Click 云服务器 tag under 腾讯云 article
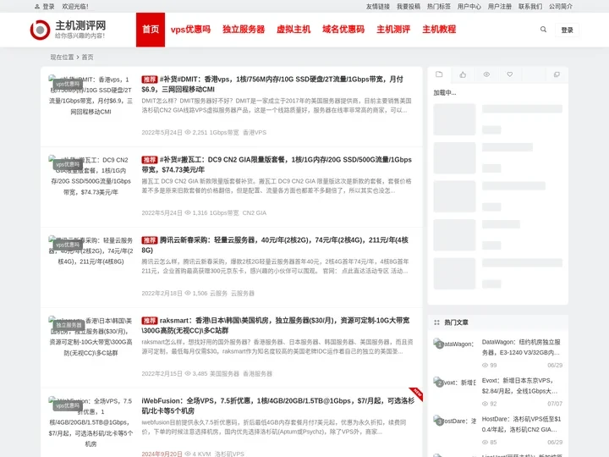Screen dimensions: 609x457 coord(243,294)
